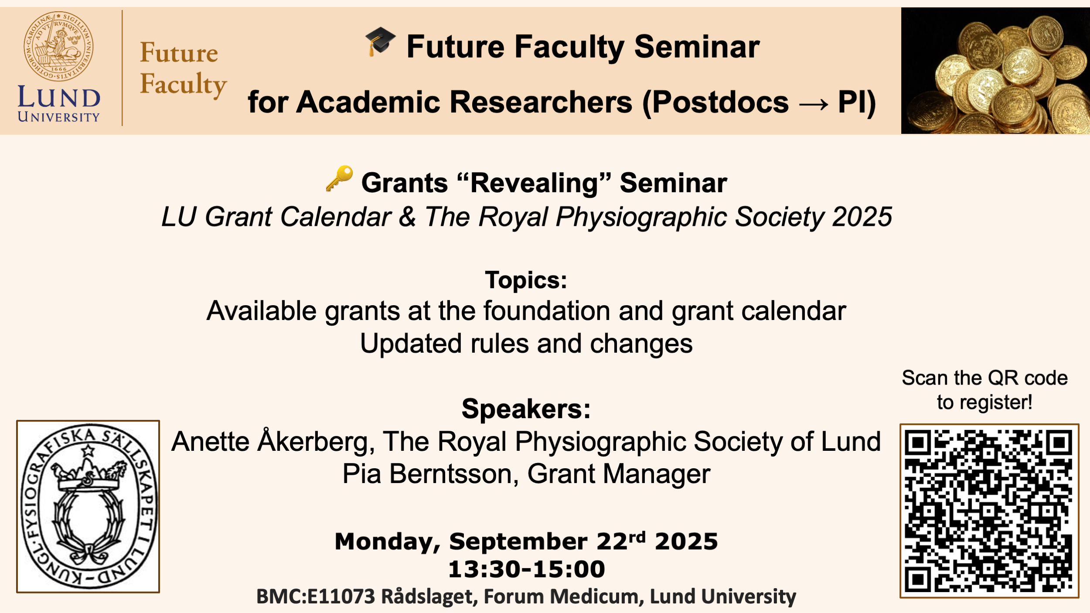Click the gold coins photo

tap(995, 71)
